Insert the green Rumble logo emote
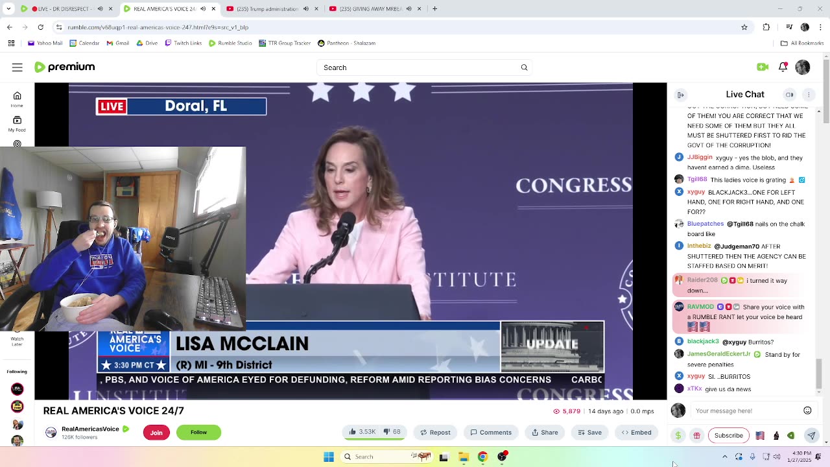Image resolution: width=830 pixels, height=467 pixels. [x=791, y=435]
